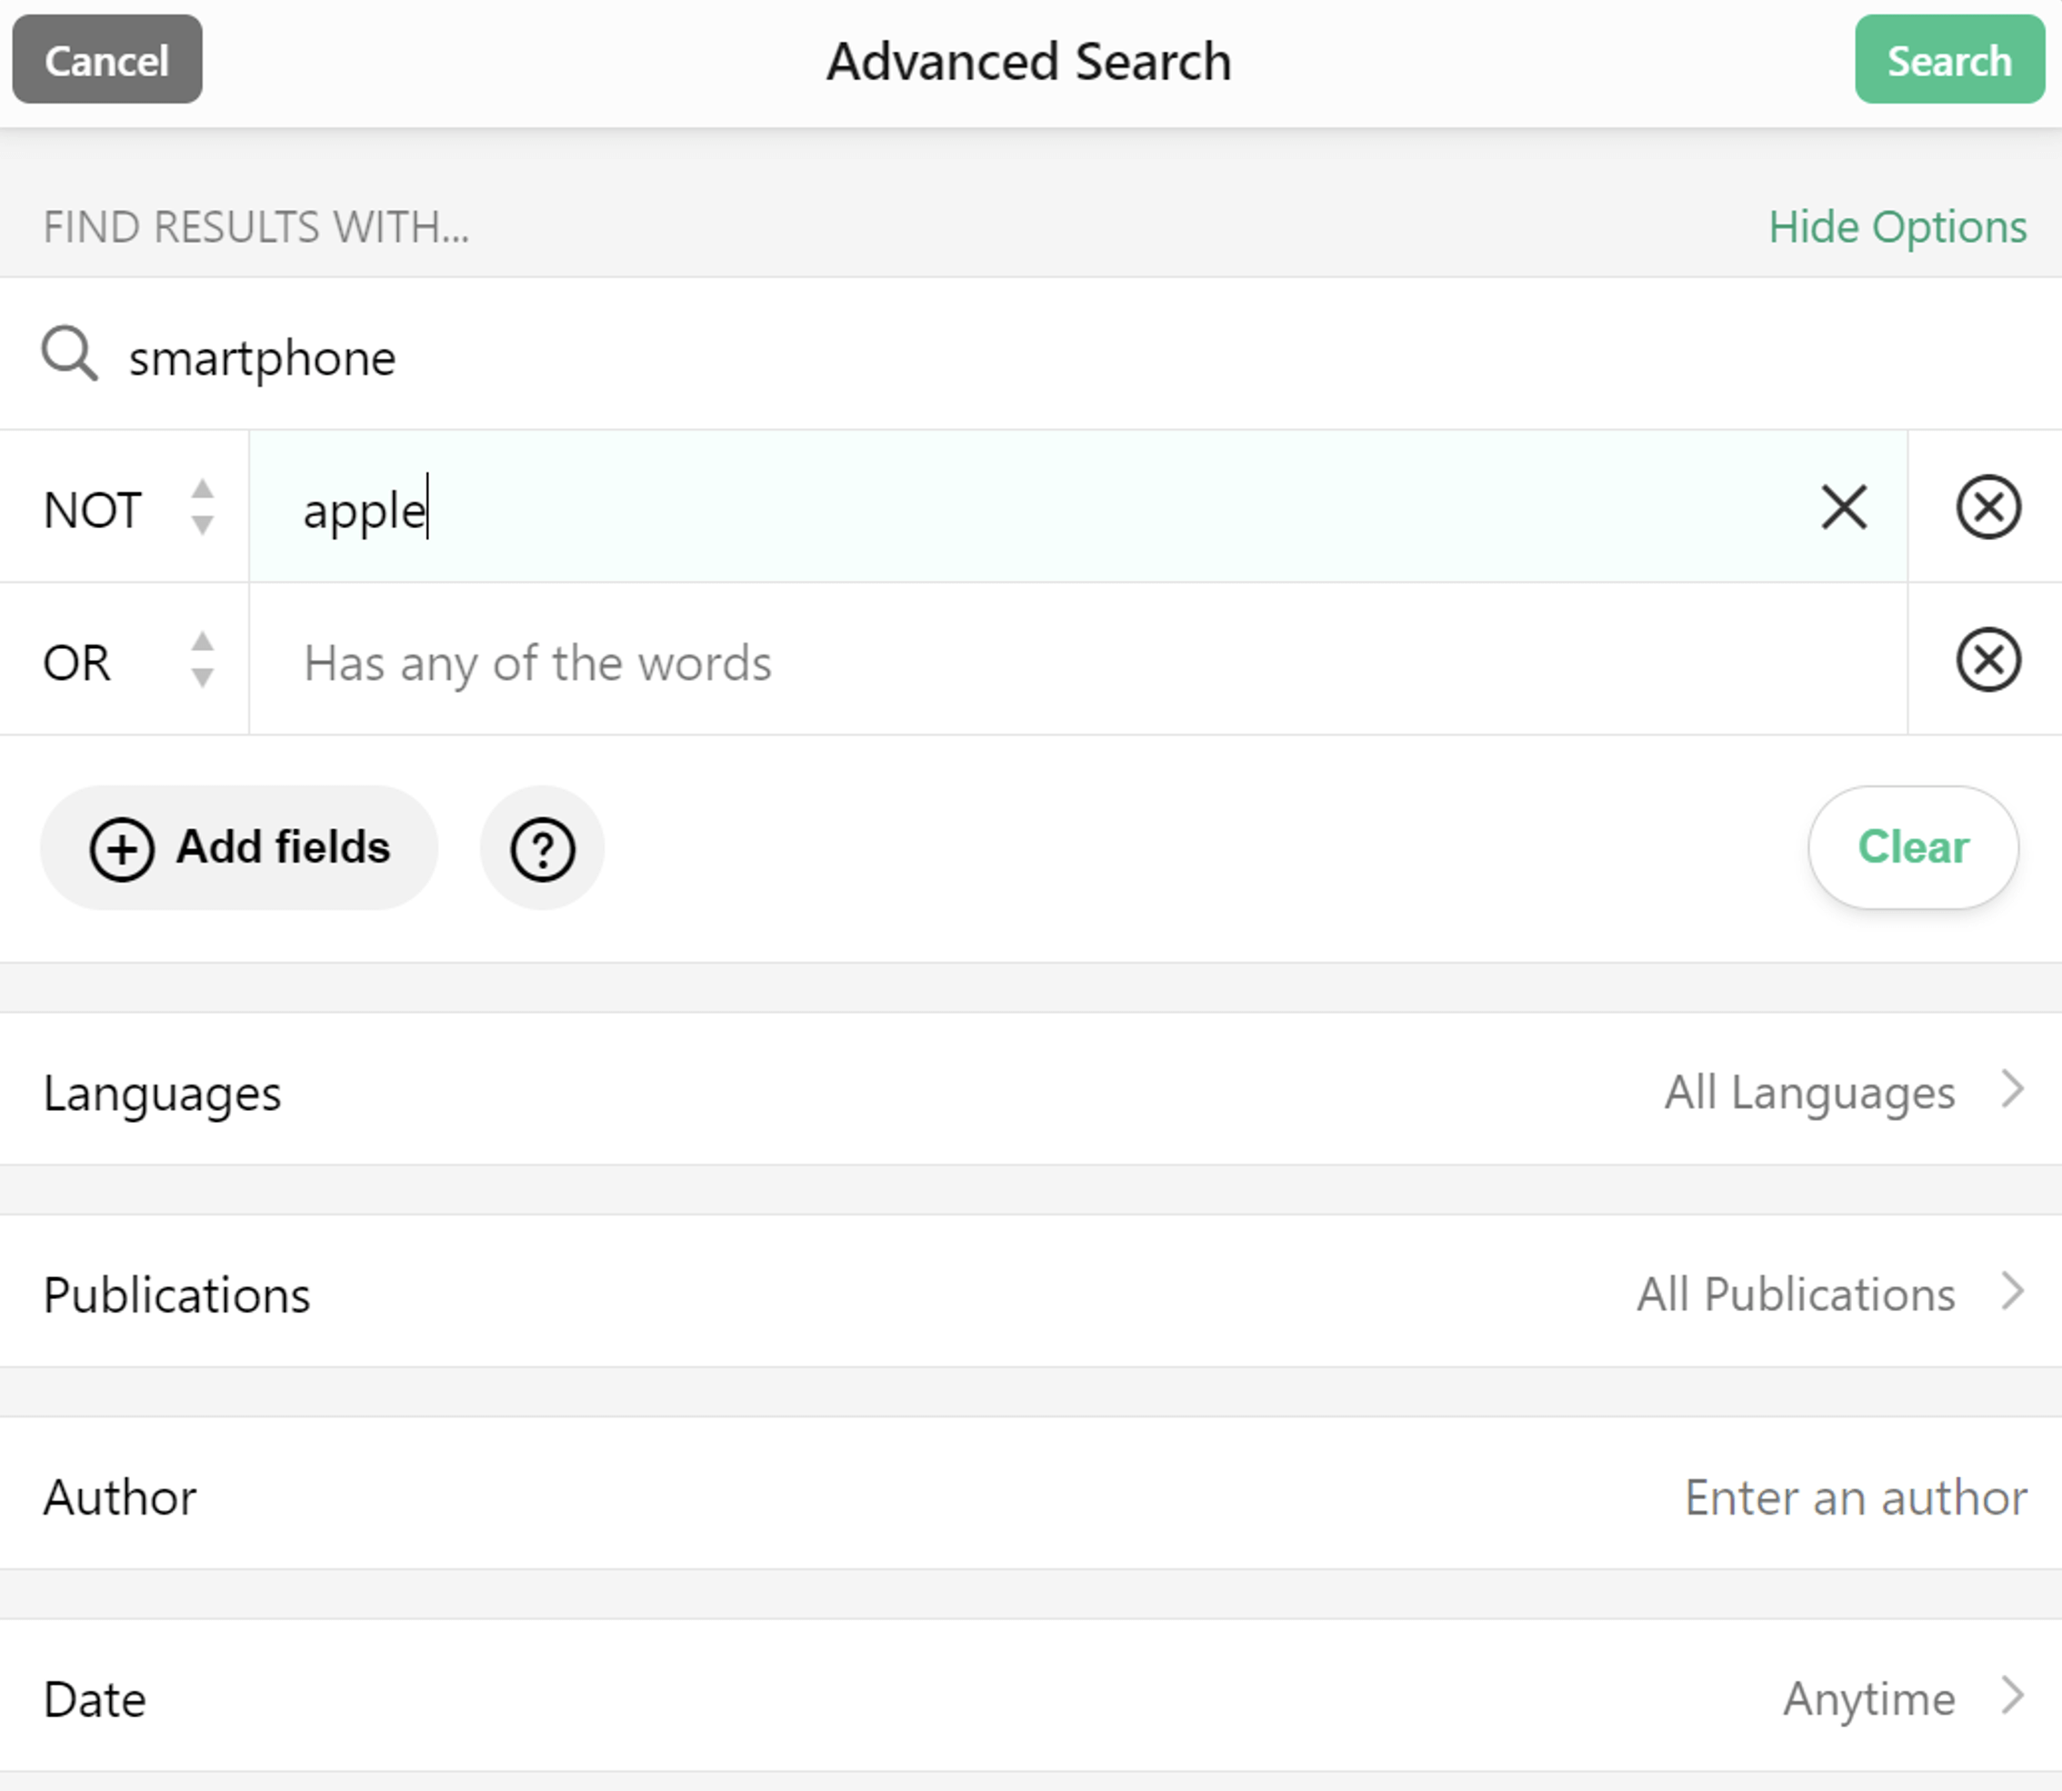Change the NOT operator dropdown
Image resolution: width=2062 pixels, height=1791 pixels.
click(95, 509)
